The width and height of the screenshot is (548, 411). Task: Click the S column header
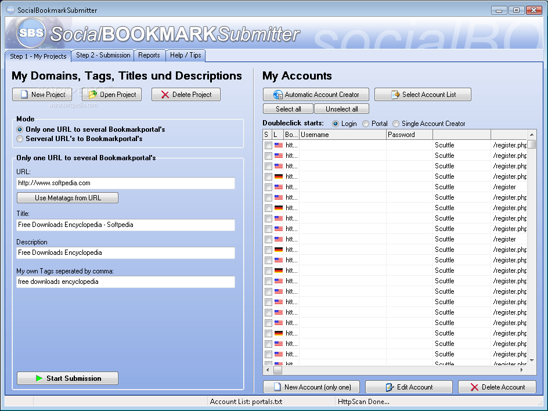pyautogui.click(x=266, y=135)
